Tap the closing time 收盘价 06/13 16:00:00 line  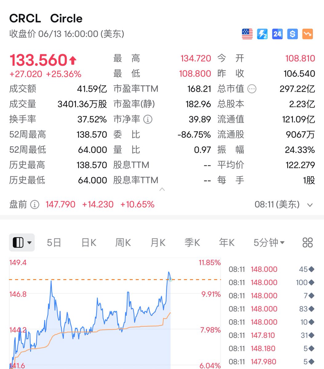[67, 34]
